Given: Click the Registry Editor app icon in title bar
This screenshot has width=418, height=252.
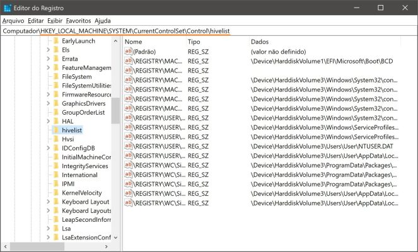Looking at the screenshot, I should pos(7,8).
